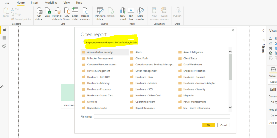Screen dimensions: 277x138
Task: Click Cut in the clipboard group
Action: coord(15,9)
